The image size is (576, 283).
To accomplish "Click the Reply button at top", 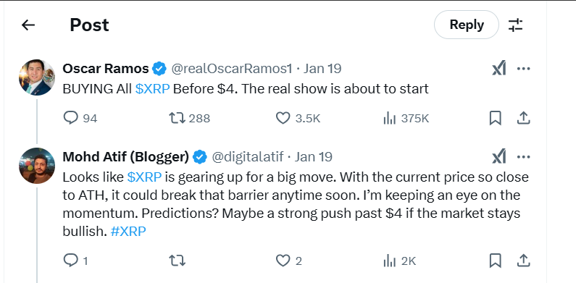I will (x=467, y=25).
